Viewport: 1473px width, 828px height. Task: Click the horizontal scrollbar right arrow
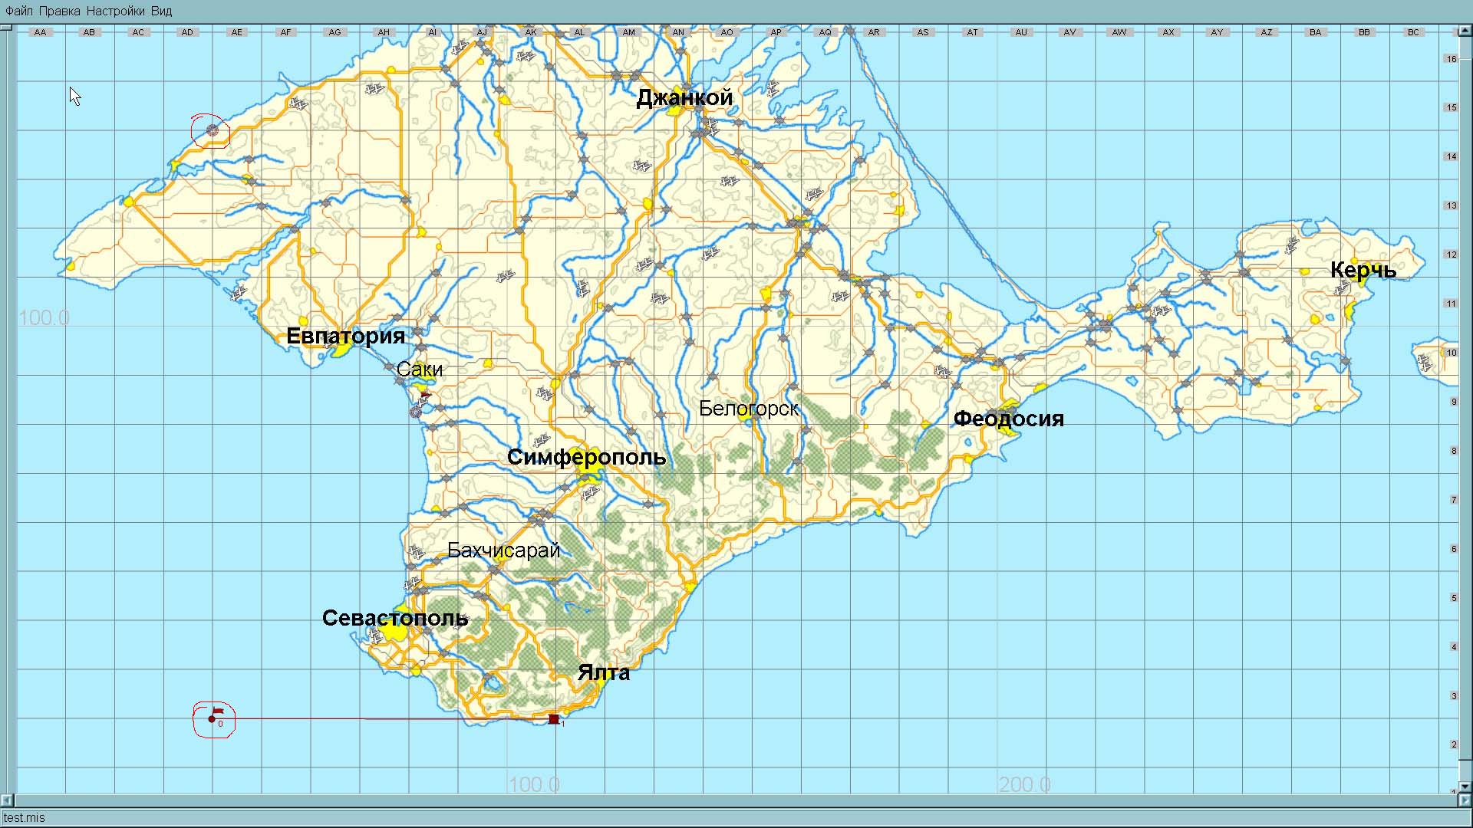pyautogui.click(x=1465, y=800)
